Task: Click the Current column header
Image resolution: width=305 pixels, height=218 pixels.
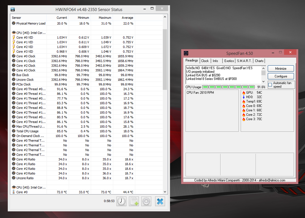Action: pyautogui.click(x=58, y=17)
